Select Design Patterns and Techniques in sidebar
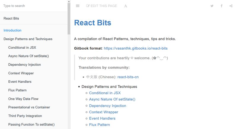The width and height of the screenshot is (237, 129). pos(28,39)
